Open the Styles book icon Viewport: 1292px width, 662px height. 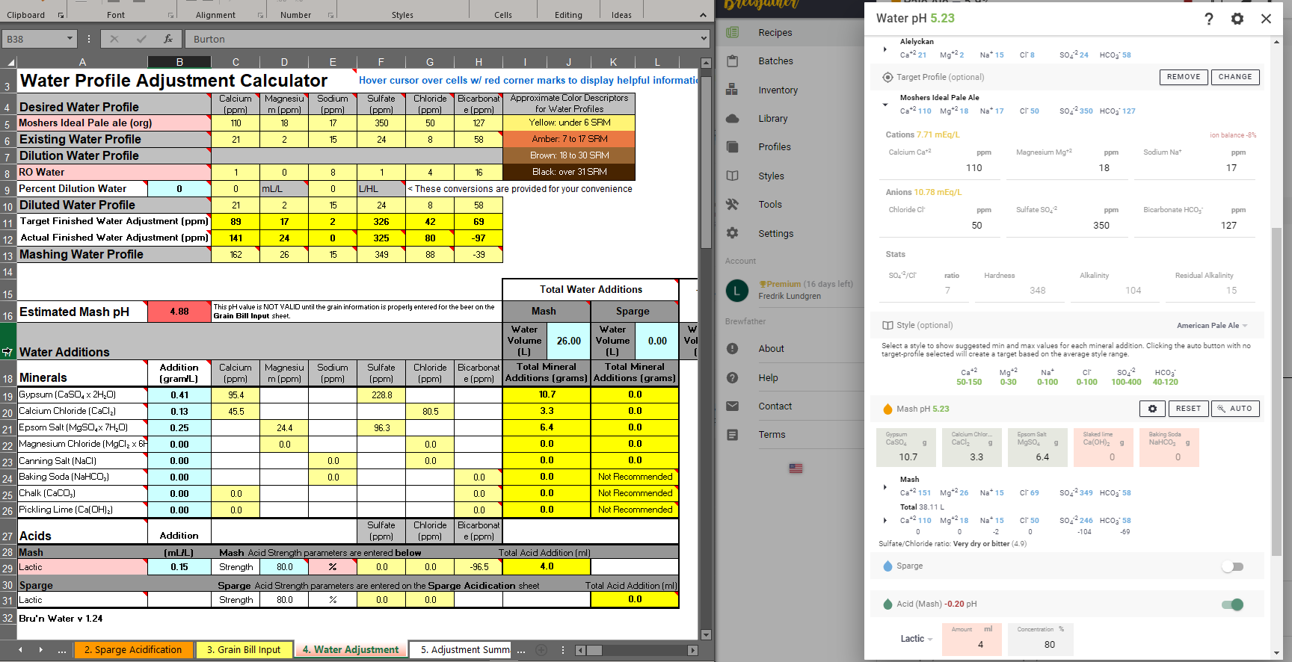pyautogui.click(x=732, y=176)
